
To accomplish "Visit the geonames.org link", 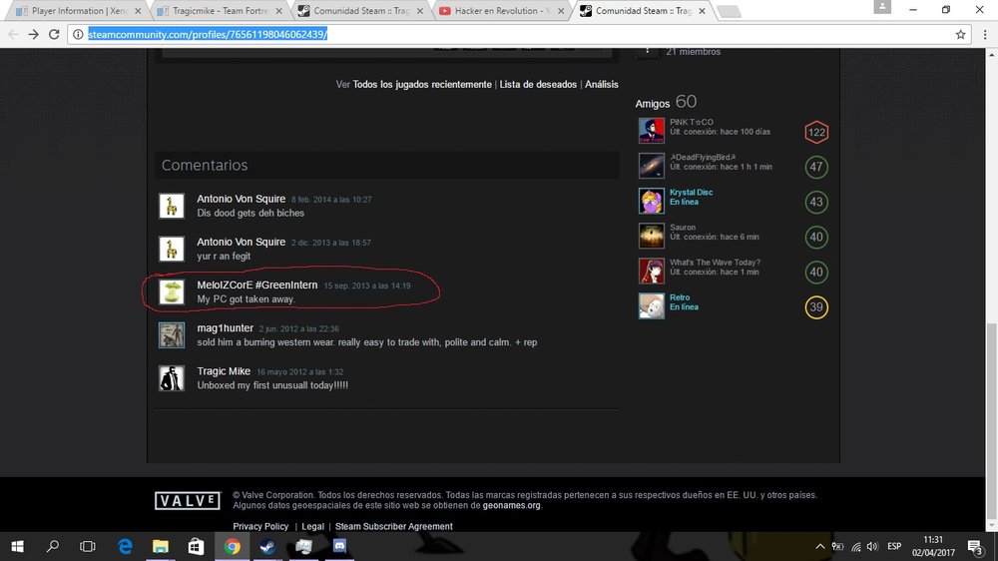I will pos(511,506).
